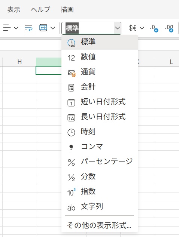Click the increase decimal icon
Image resolution: width=179 pixels, height=237 pixels.
coord(169,28)
